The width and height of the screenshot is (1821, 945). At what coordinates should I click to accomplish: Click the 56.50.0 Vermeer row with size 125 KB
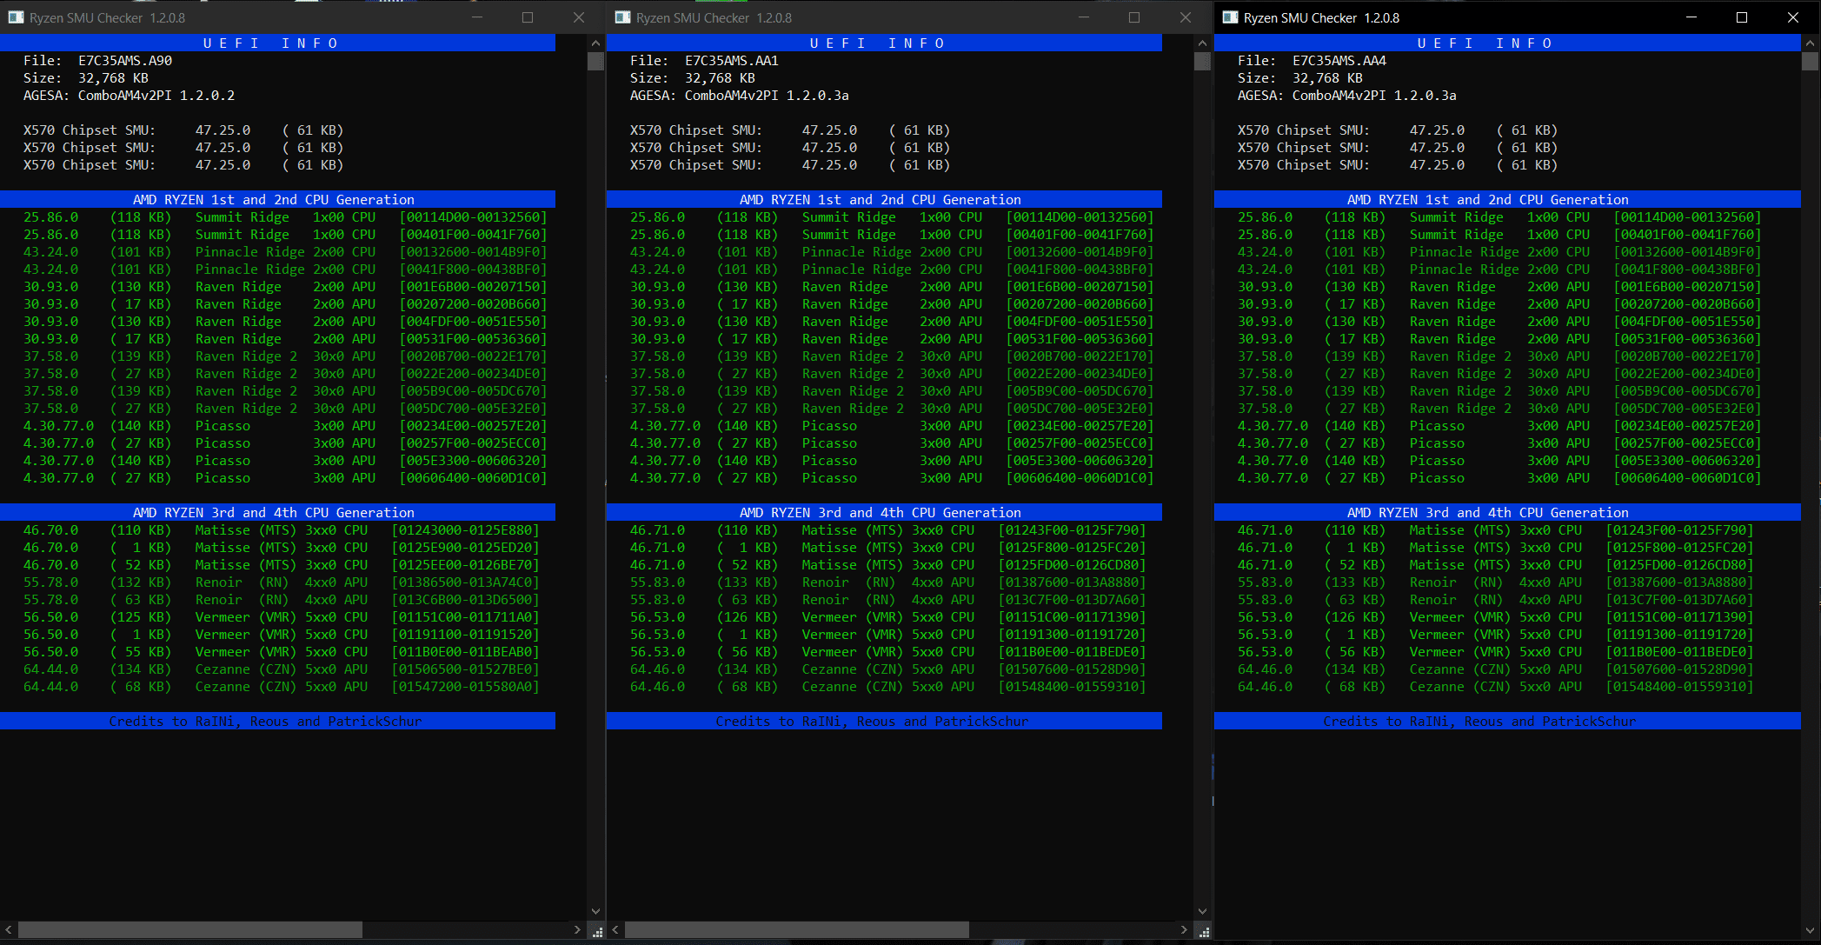tap(281, 617)
